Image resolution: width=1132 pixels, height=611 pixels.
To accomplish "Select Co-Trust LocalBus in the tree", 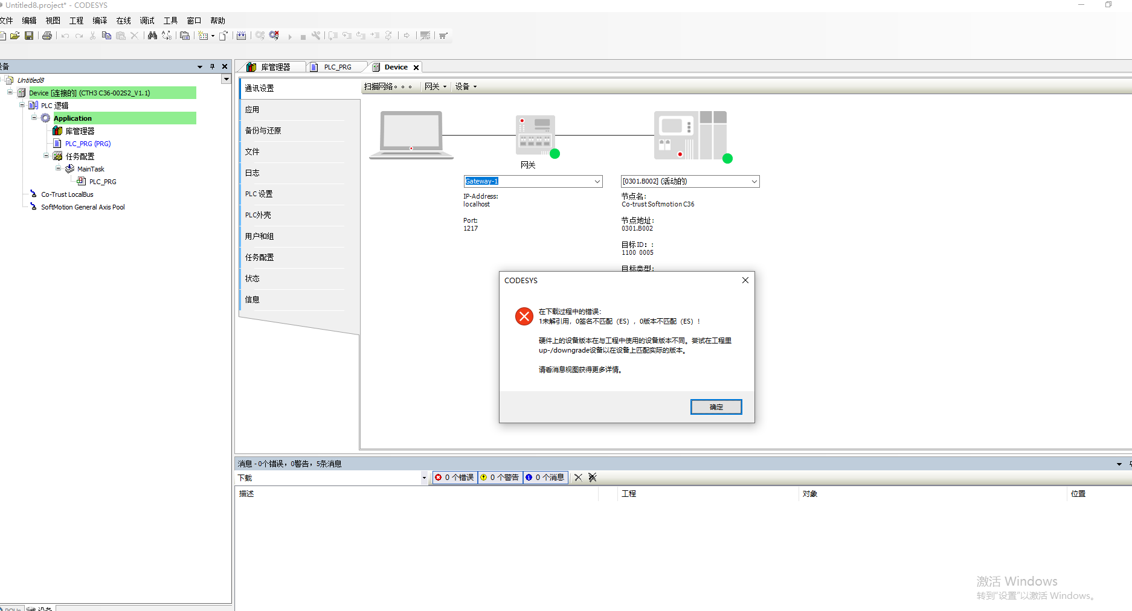I will coord(67,194).
